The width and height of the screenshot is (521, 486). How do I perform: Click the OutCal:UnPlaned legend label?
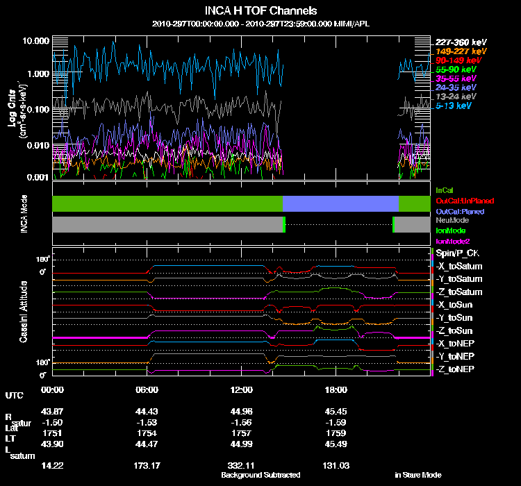(465, 201)
